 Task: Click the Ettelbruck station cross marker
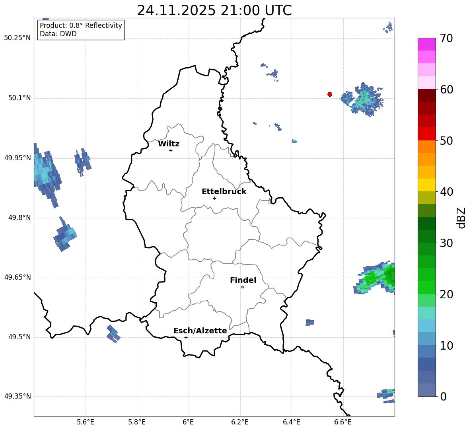pos(214,198)
